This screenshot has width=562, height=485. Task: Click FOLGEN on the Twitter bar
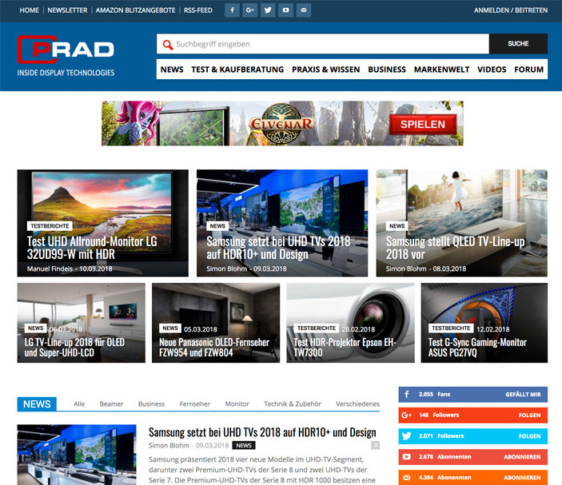pyautogui.click(x=530, y=436)
